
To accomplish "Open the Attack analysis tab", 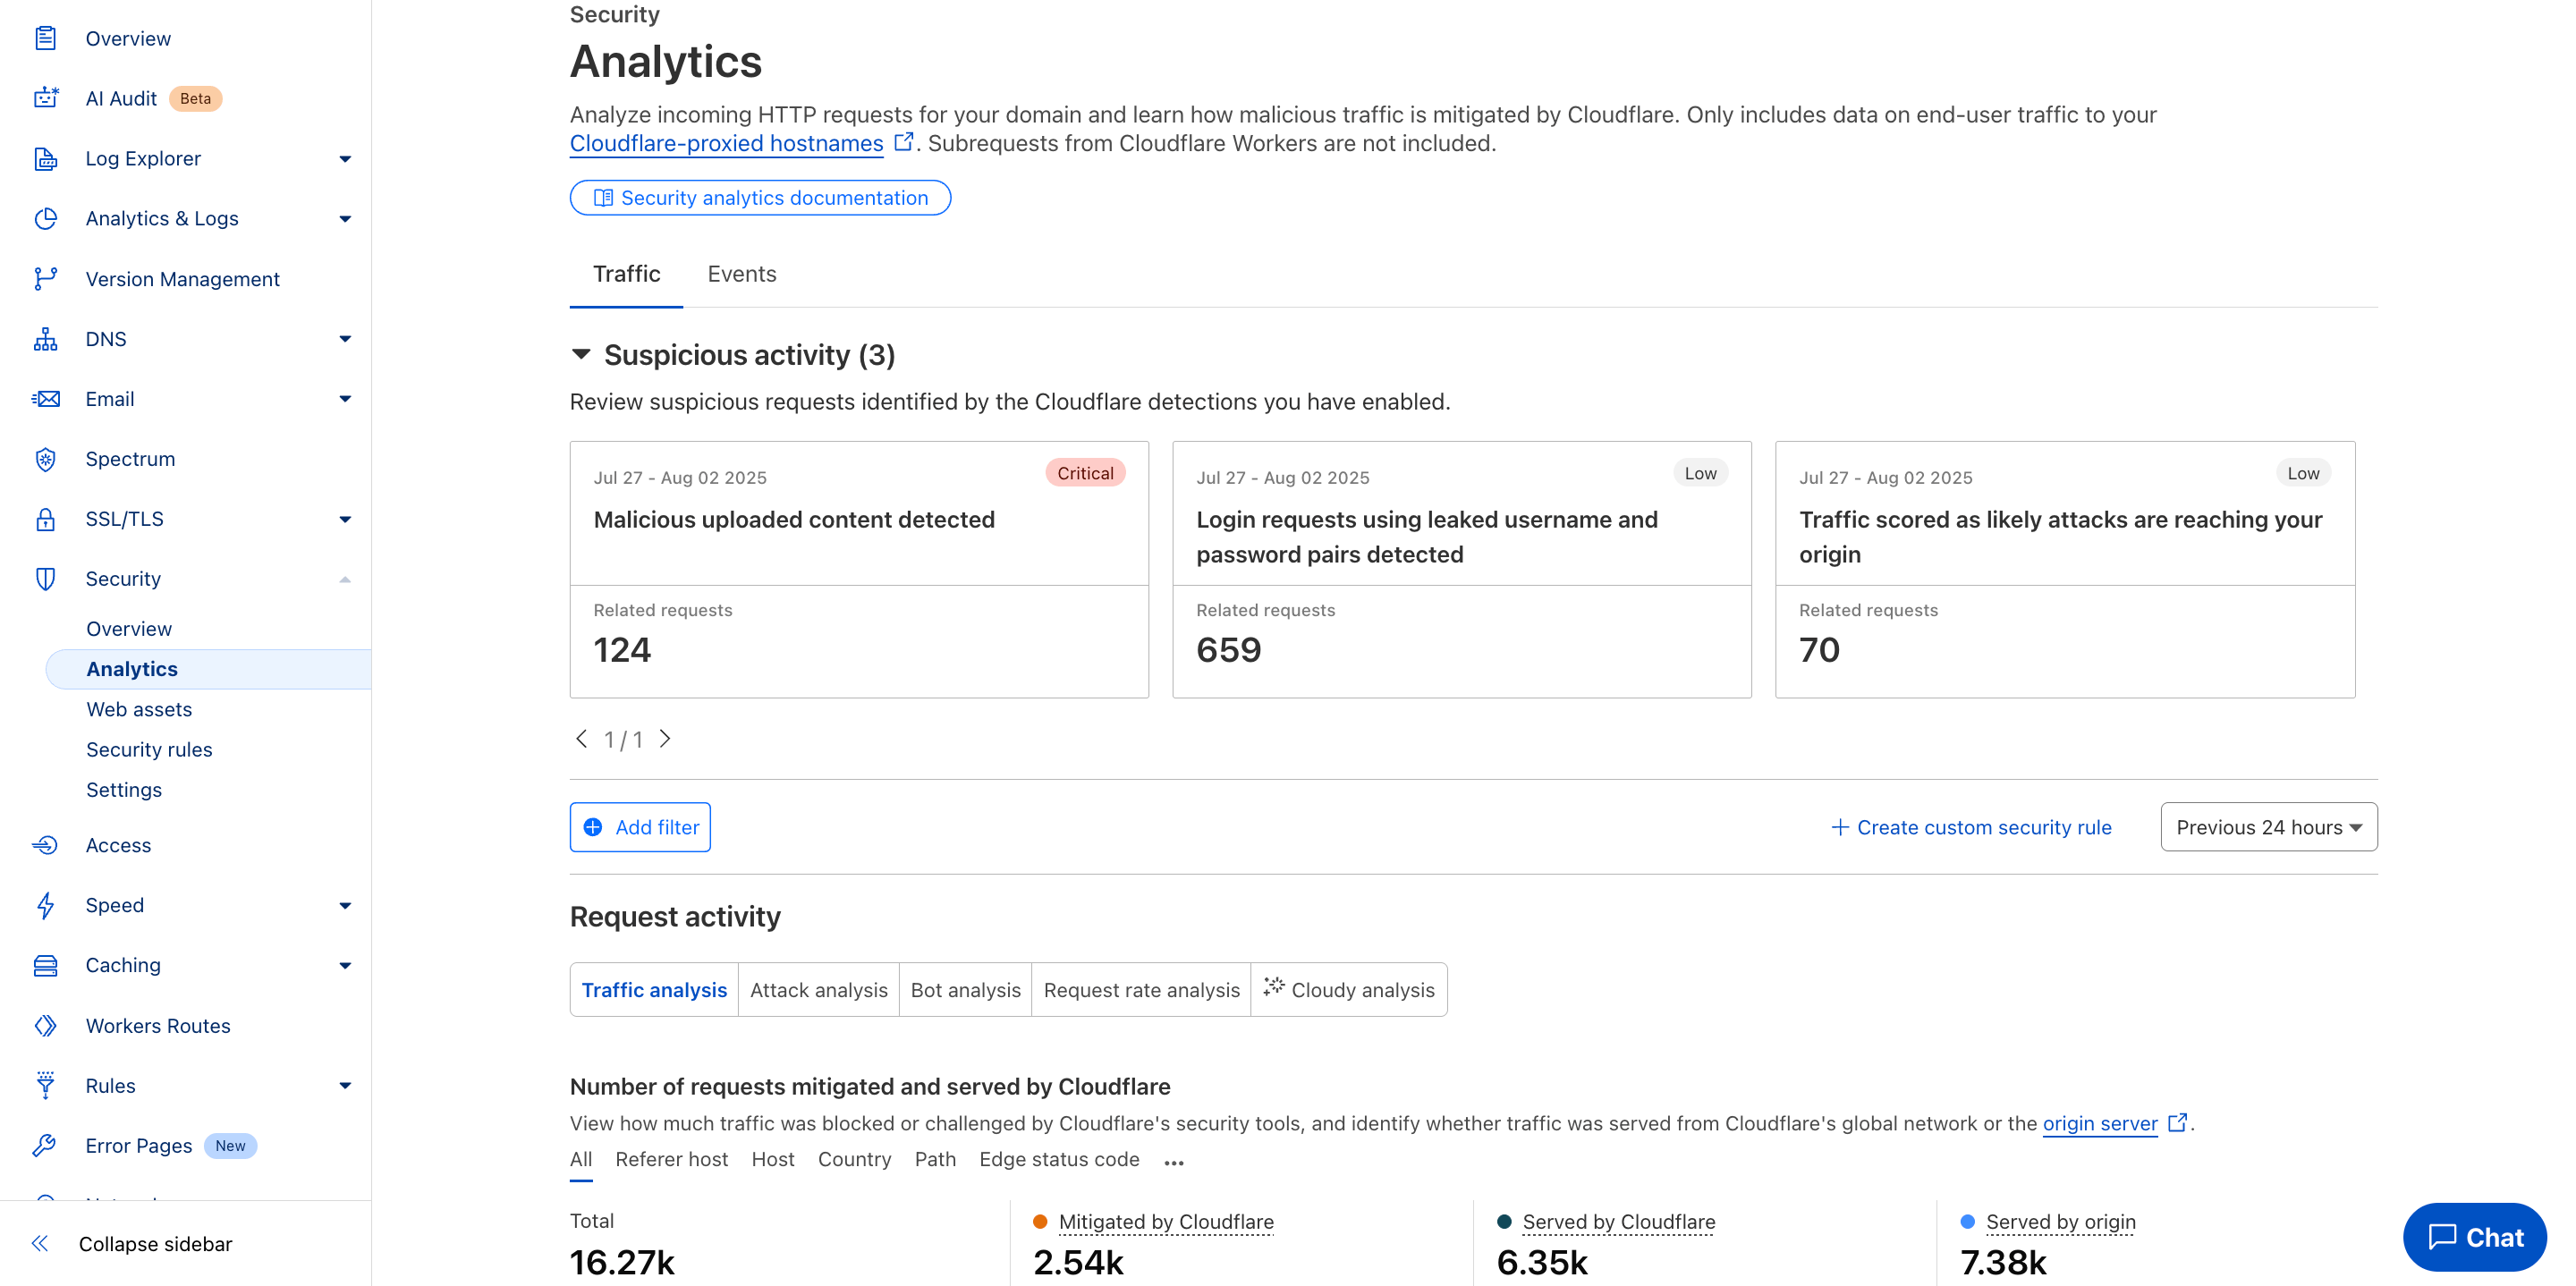I will coord(818,990).
